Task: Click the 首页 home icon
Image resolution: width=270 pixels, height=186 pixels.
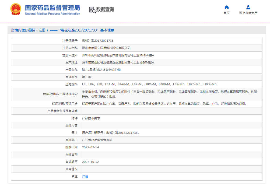Action: tap(226, 7)
